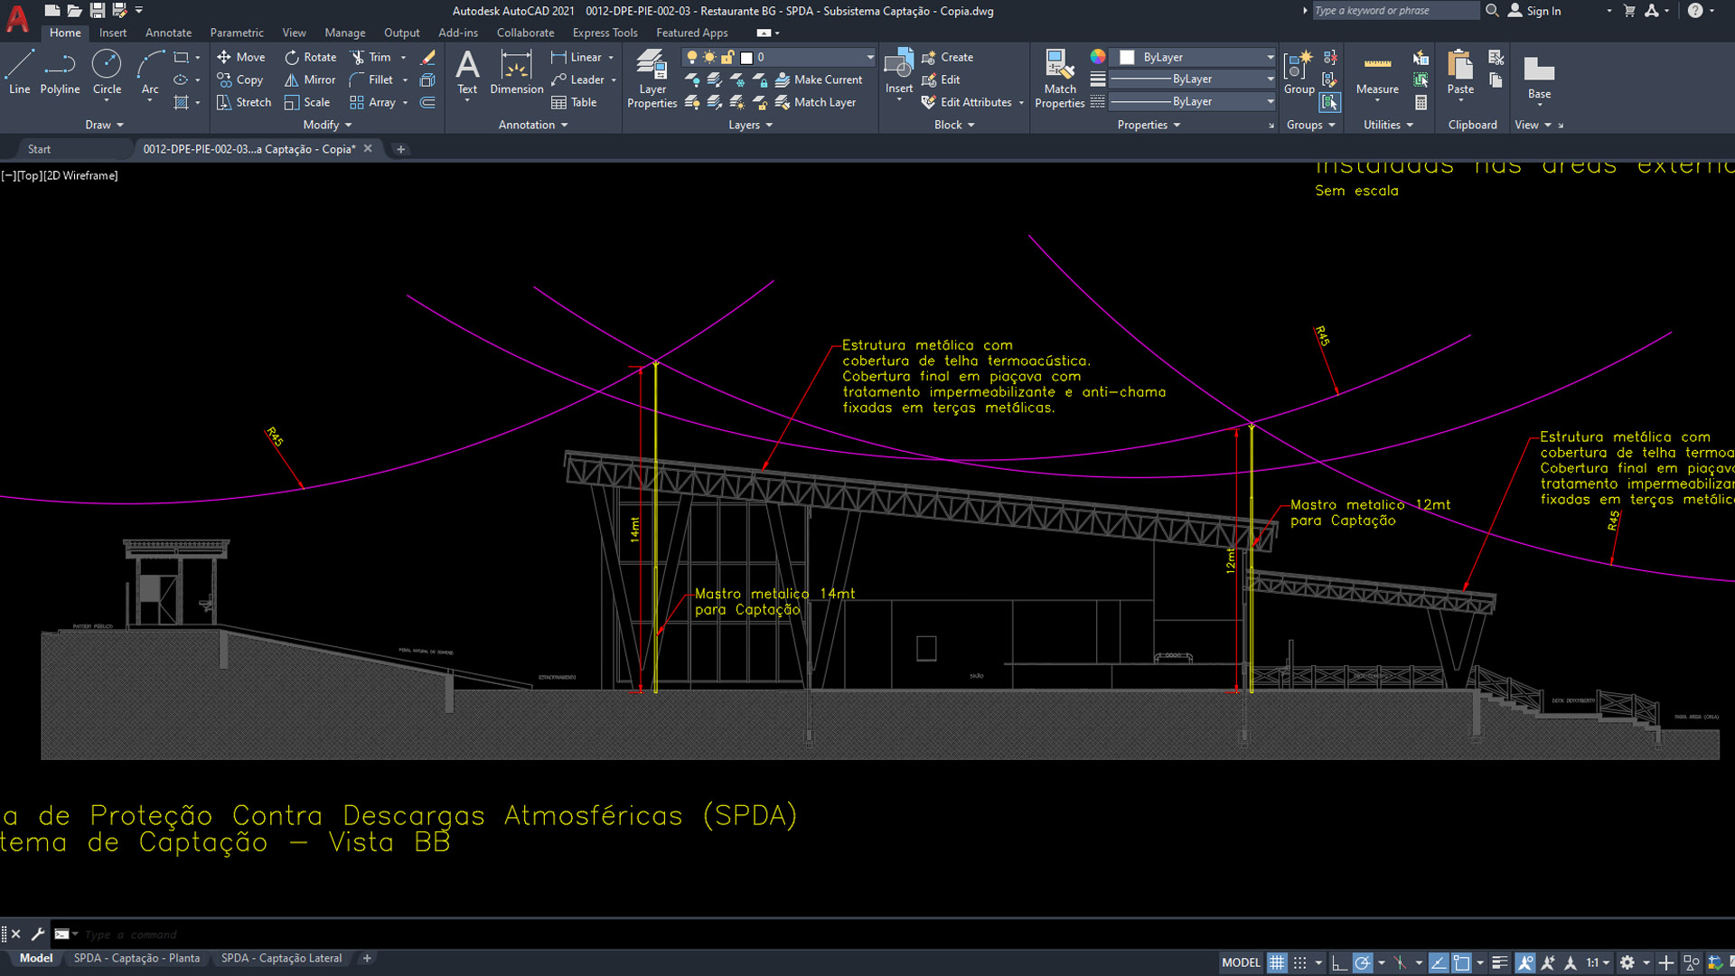Screen dimensions: 1735x976
Task: Click the Dimension tool
Action: 516,72
